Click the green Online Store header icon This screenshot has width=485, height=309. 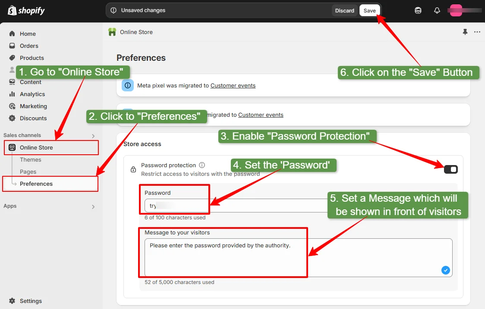[x=112, y=32]
